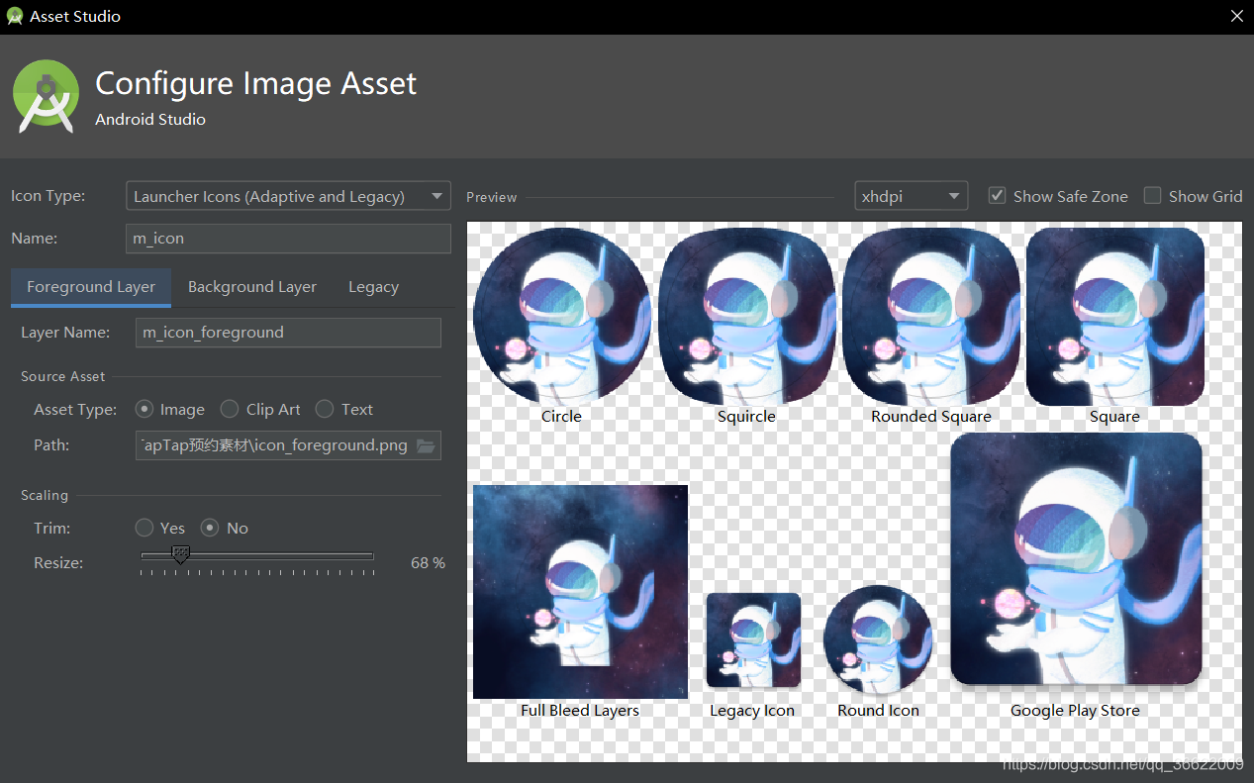Enable the Show Grid checkbox

[x=1152, y=196]
